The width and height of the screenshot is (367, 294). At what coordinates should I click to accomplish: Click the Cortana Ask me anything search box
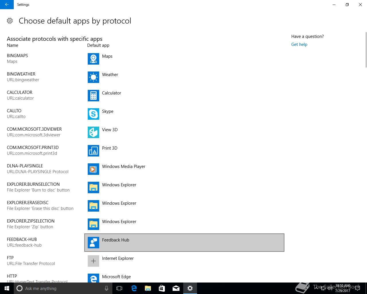[x=63, y=288]
